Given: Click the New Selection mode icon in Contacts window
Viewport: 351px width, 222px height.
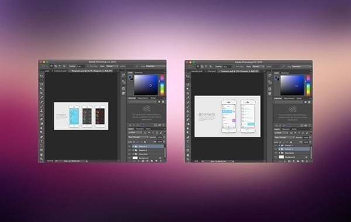Looking at the screenshot, I should click(x=198, y=67).
